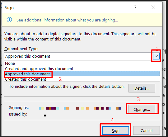The height and width of the screenshot is (137, 168).
Task: Click the Commitment Type label
Action: 21,49
